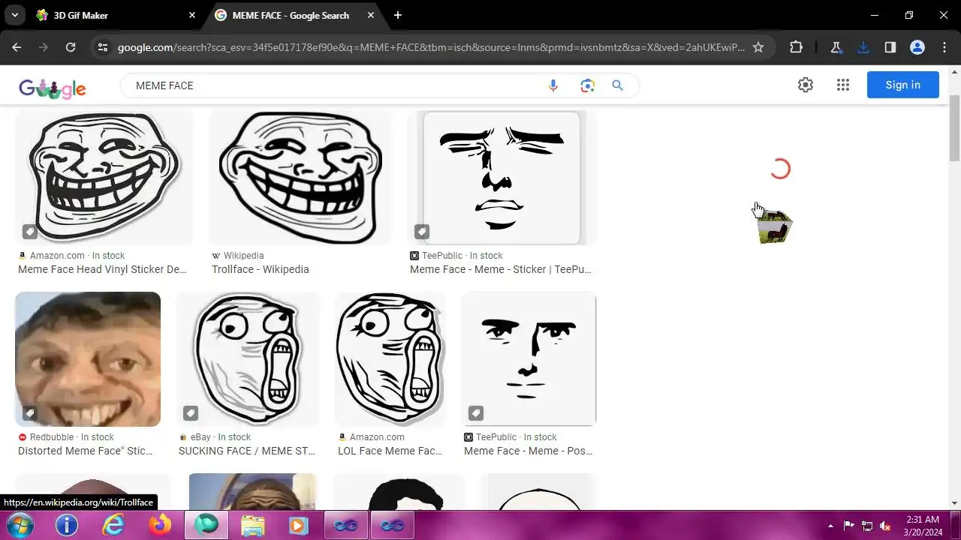Open Meme Face - Meme - Sticker TeePublic link
Viewport: 961px width, 540px height.
[x=501, y=269]
